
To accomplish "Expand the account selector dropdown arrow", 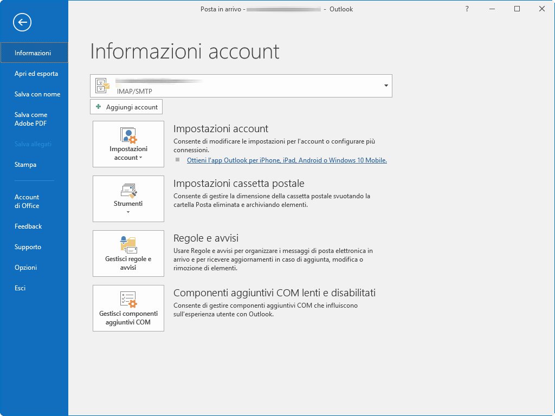I will coord(386,86).
